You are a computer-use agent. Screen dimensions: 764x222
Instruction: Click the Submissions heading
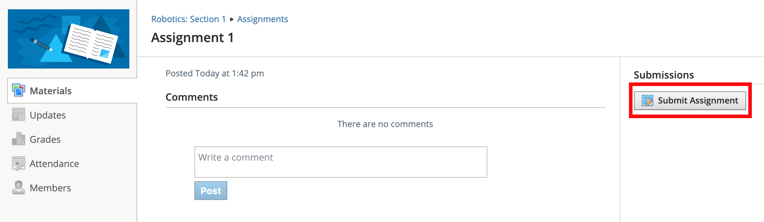tap(664, 75)
